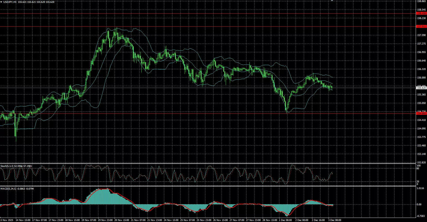Click the white 155.620 current price tag
This screenshot has height=222, width=427.
tap(421, 88)
